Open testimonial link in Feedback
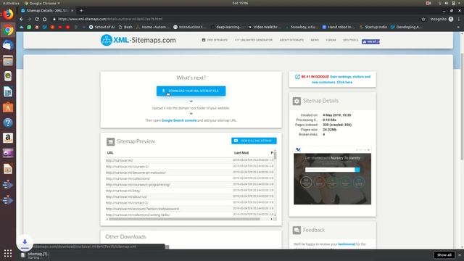The height and width of the screenshot is (261, 464). click(347, 244)
